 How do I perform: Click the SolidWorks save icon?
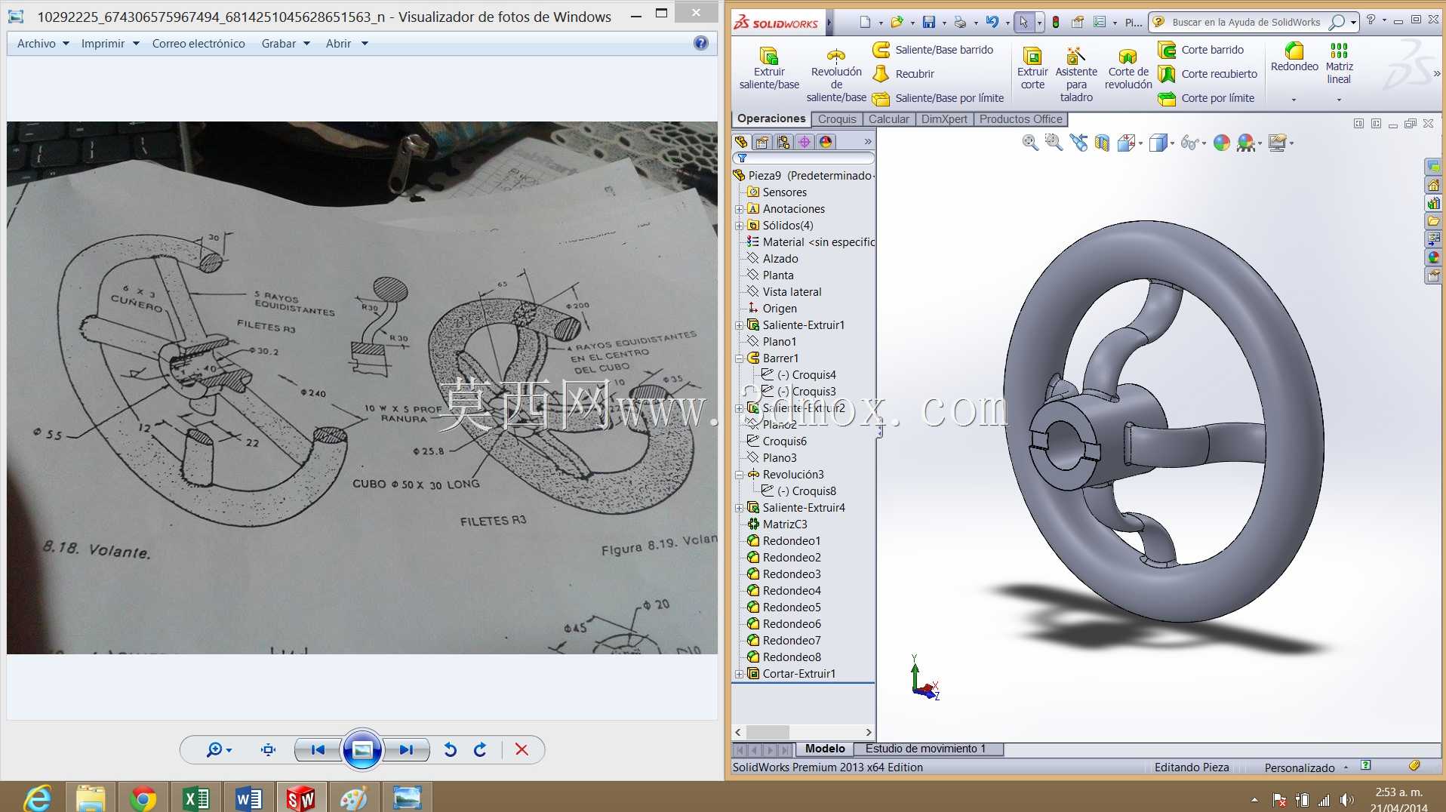click(x=929, y=23)
